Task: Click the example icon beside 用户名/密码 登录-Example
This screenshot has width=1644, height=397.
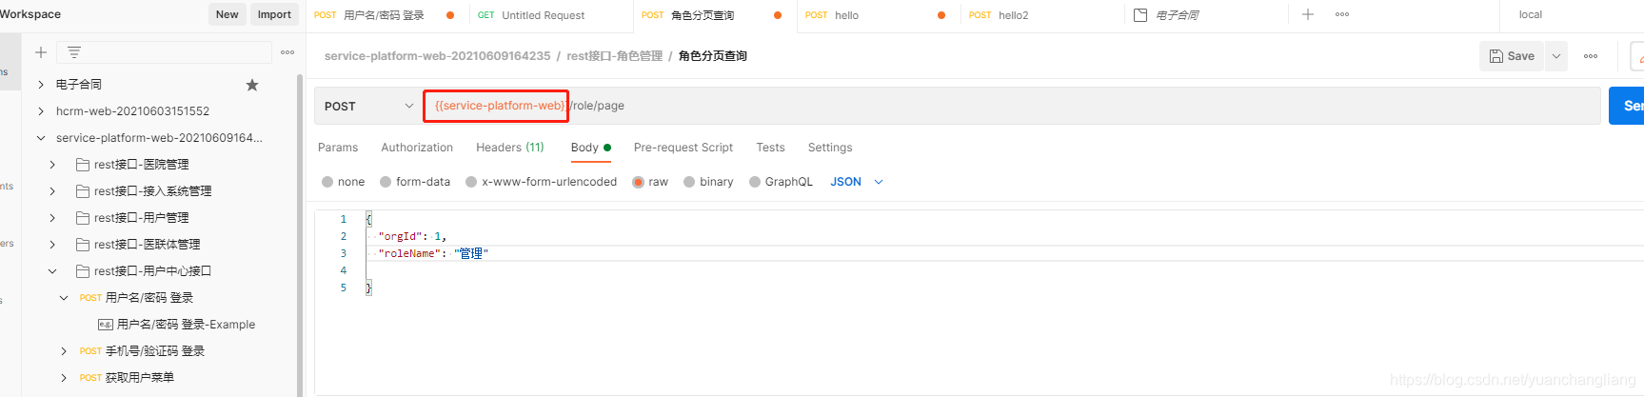Action: pos(106,325)
